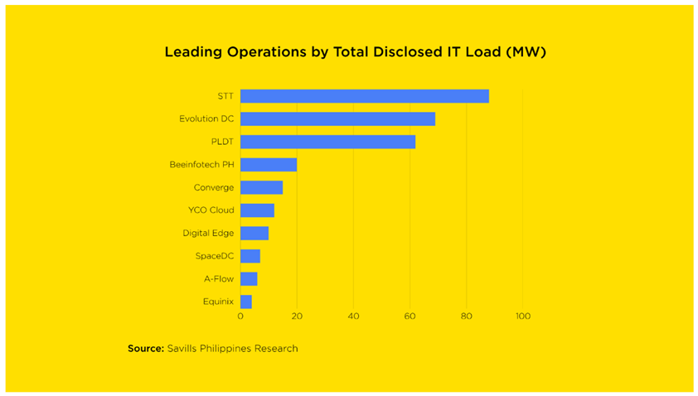Select the 'Digital Edge' axis label
The height and width of the screenshot is (396, 698).
[x=208, y=233]
